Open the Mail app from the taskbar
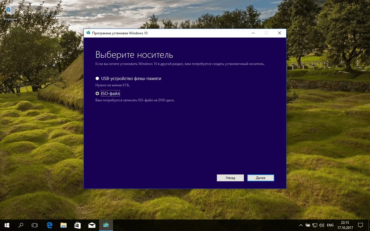This screenshot has height=231, width=370. [92, 225]
